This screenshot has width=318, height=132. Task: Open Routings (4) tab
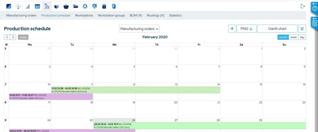coord(155,15)
